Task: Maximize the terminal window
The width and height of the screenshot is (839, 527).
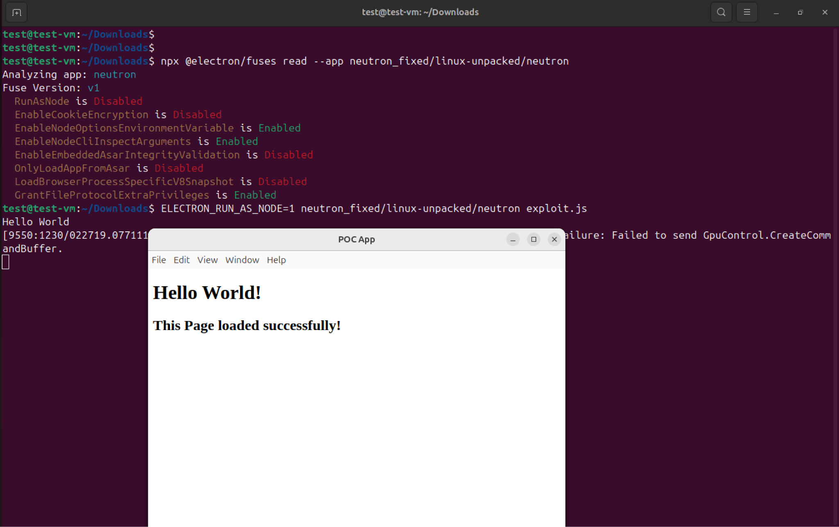Action: (800, 13)
